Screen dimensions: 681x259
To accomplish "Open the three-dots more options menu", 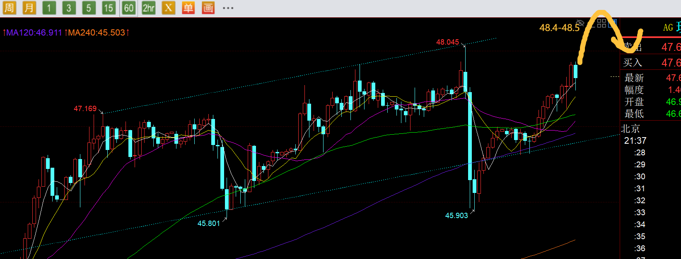I will (x=228, y=8).
